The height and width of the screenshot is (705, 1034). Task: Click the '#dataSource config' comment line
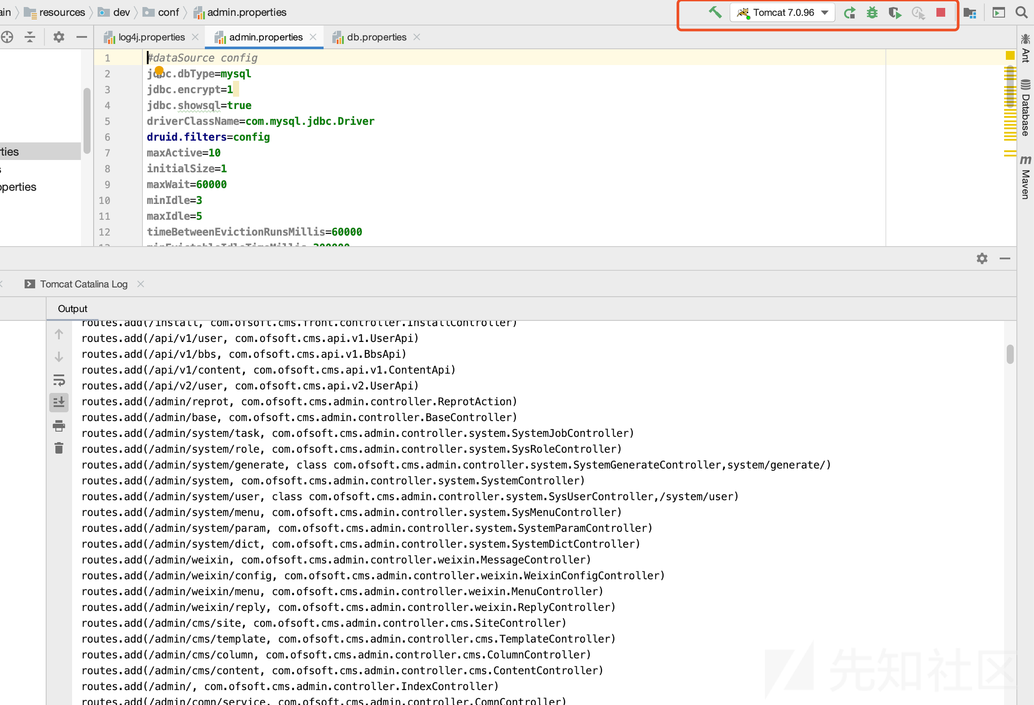[x=202, y=58]
